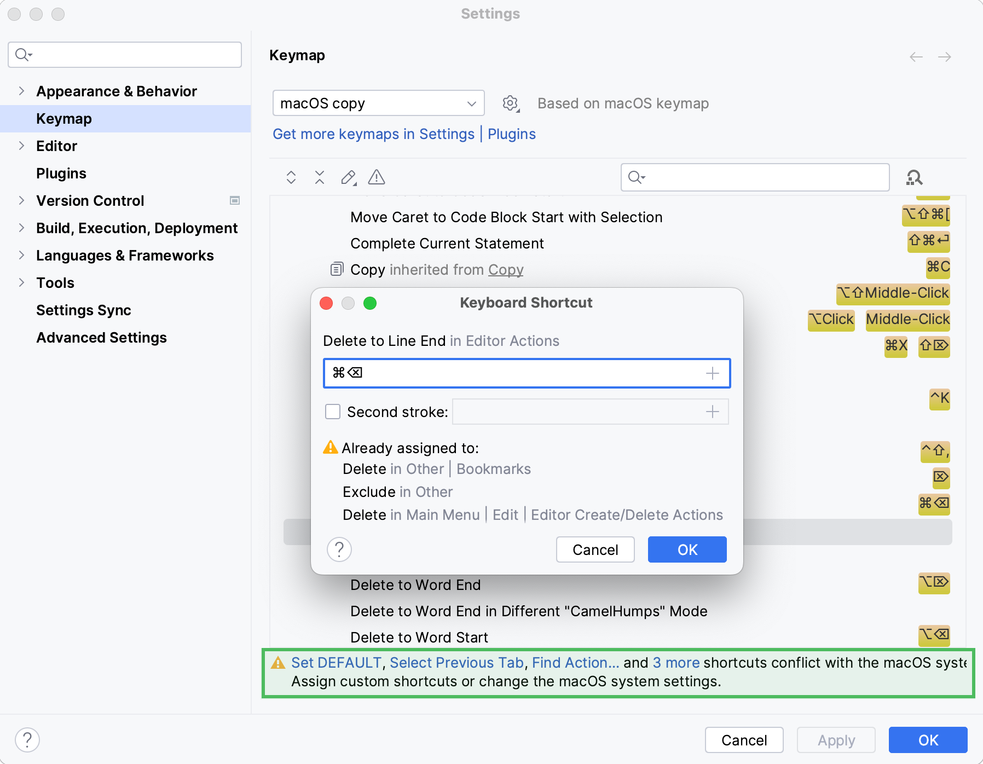The image size is (983, 764).
Task: Open Get more keymaps in Settings link
Action: coord(374,134)
